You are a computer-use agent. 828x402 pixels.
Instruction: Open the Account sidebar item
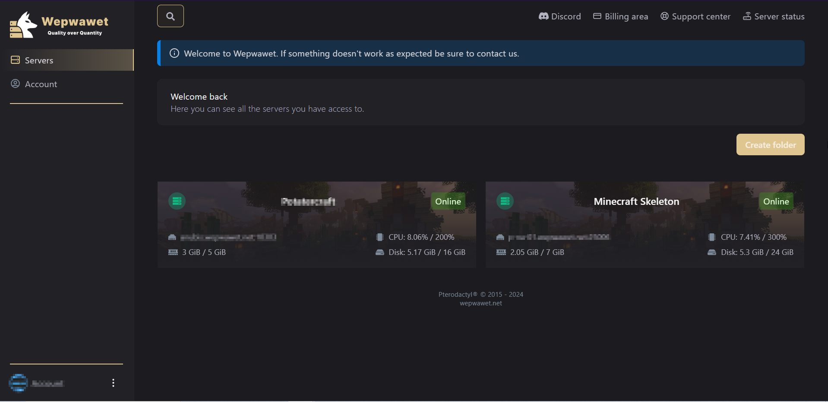point(67,84)
